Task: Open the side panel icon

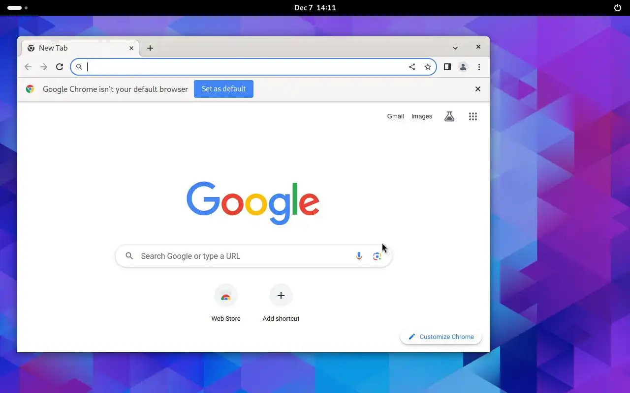Action: pos(447,67)
